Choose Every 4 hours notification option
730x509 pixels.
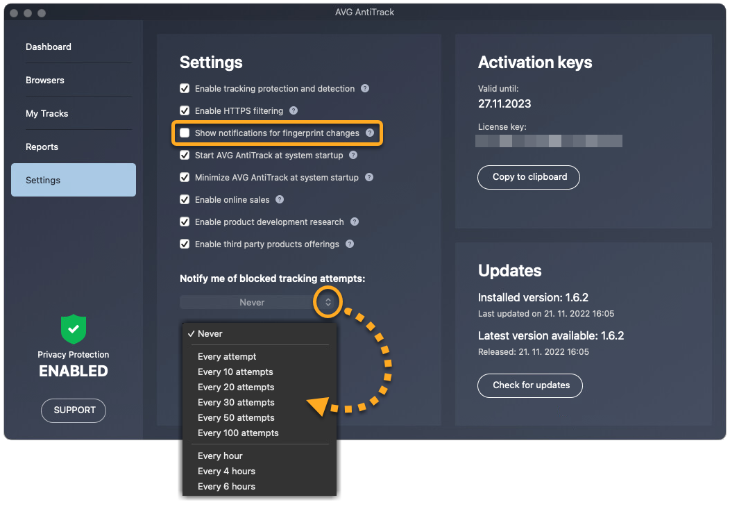[226, 472]
